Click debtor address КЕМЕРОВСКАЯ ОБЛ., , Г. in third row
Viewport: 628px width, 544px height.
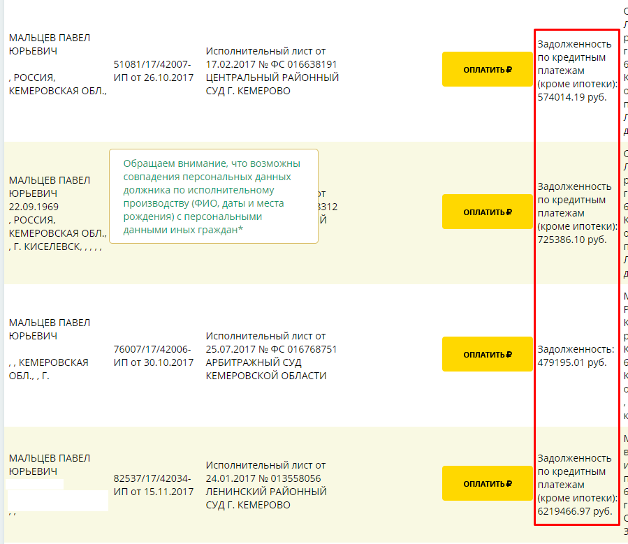[48, 369]
